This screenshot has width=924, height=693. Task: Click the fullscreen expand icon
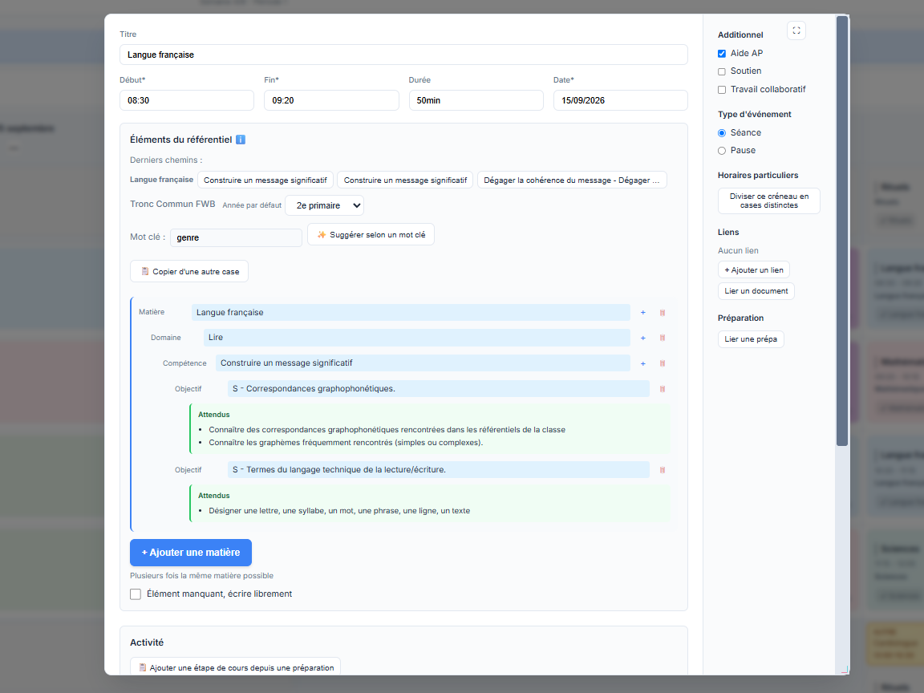point(796,30)
